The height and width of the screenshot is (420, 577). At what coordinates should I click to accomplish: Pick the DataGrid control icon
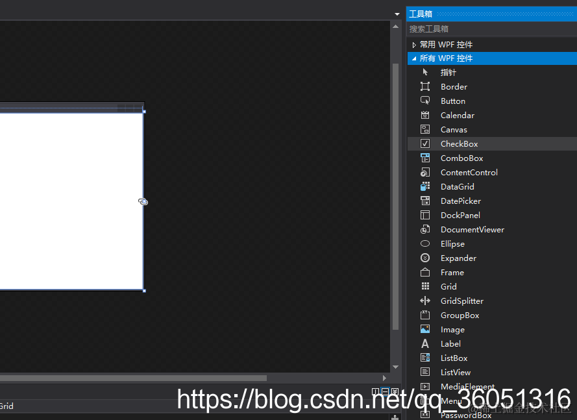tap(425, 186)
